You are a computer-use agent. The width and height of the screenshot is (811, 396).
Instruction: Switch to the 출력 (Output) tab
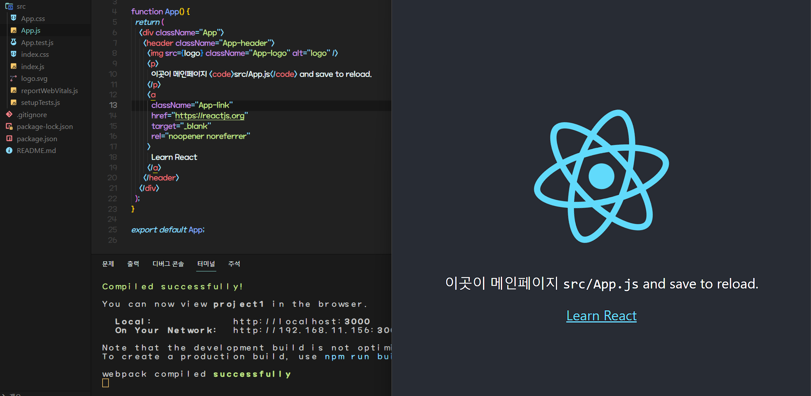133,264
